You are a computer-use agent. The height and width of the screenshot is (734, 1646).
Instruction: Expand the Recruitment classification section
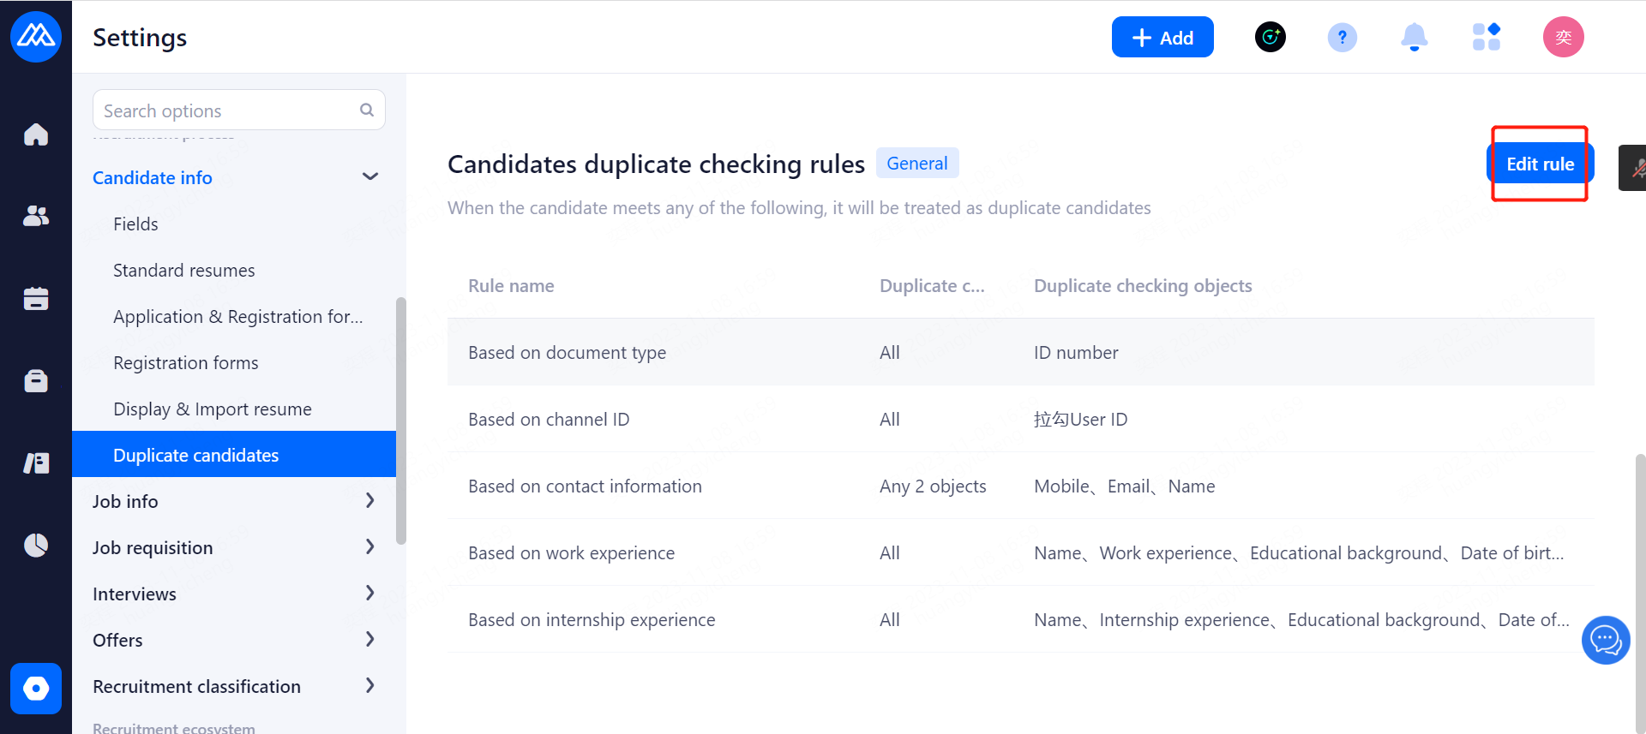click(369, 685)
